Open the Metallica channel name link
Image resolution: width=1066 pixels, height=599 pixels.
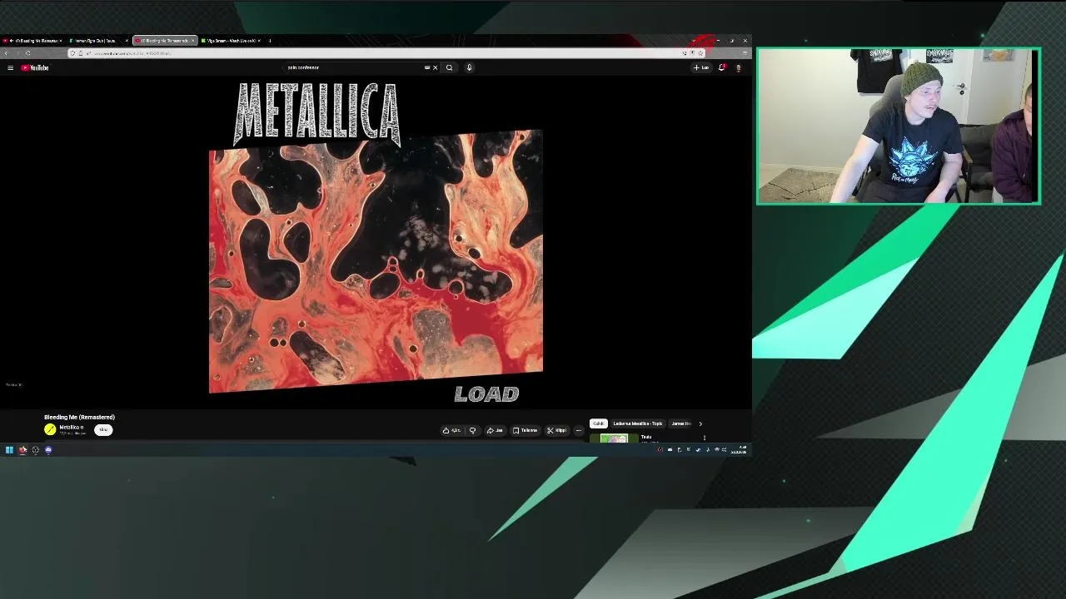click(70, 427)
